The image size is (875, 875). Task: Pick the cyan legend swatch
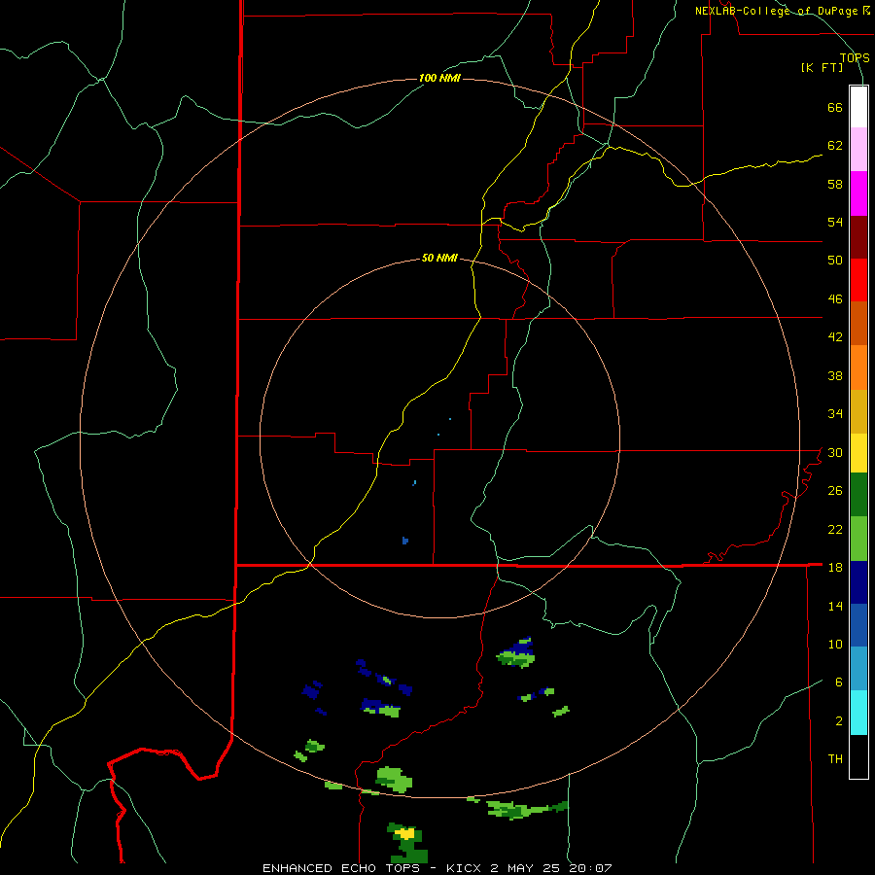point(858,713)
